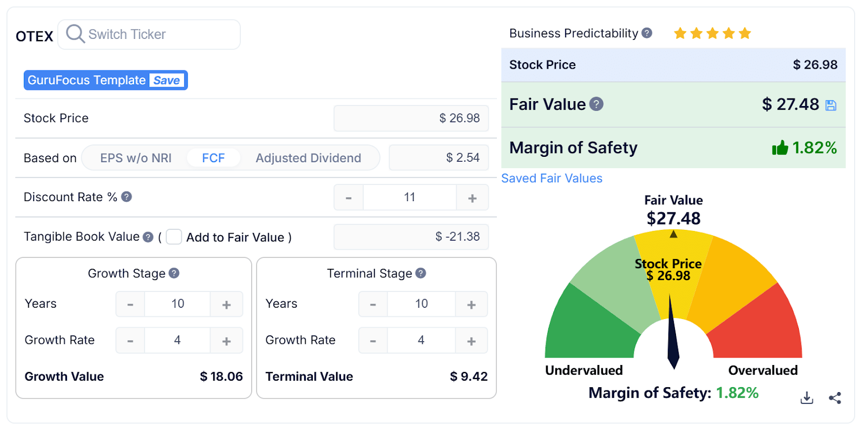Open the Saved Fair Values link
Screen dimensions: 866x431
coord(552,178)
